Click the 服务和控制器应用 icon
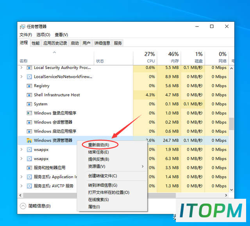250x226 pixels. [x=29, y=168]
